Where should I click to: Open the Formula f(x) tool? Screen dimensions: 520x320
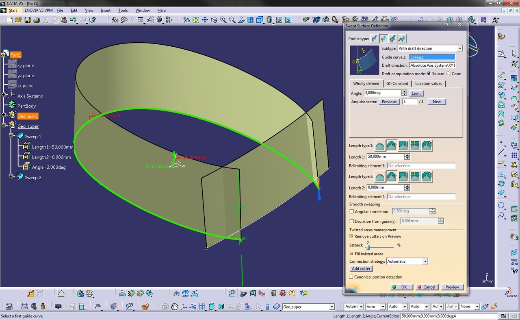click(x=115, y=20)
